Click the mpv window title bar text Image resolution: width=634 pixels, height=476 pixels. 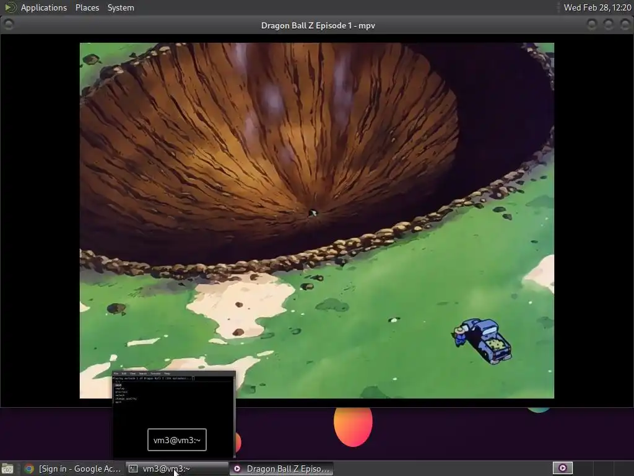318,25
